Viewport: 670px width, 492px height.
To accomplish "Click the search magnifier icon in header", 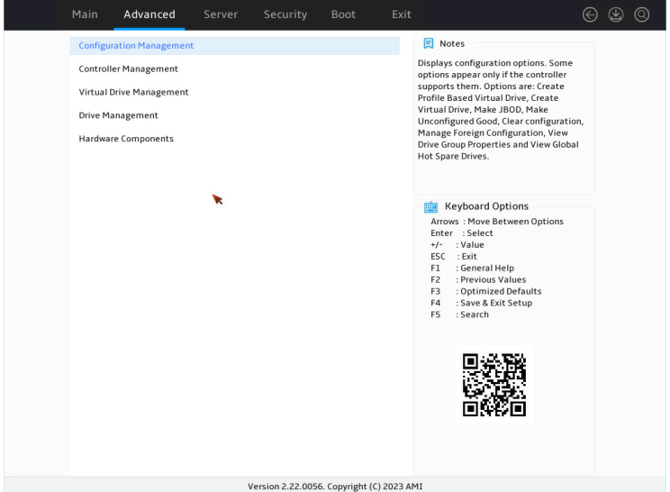I will (641, 14).
